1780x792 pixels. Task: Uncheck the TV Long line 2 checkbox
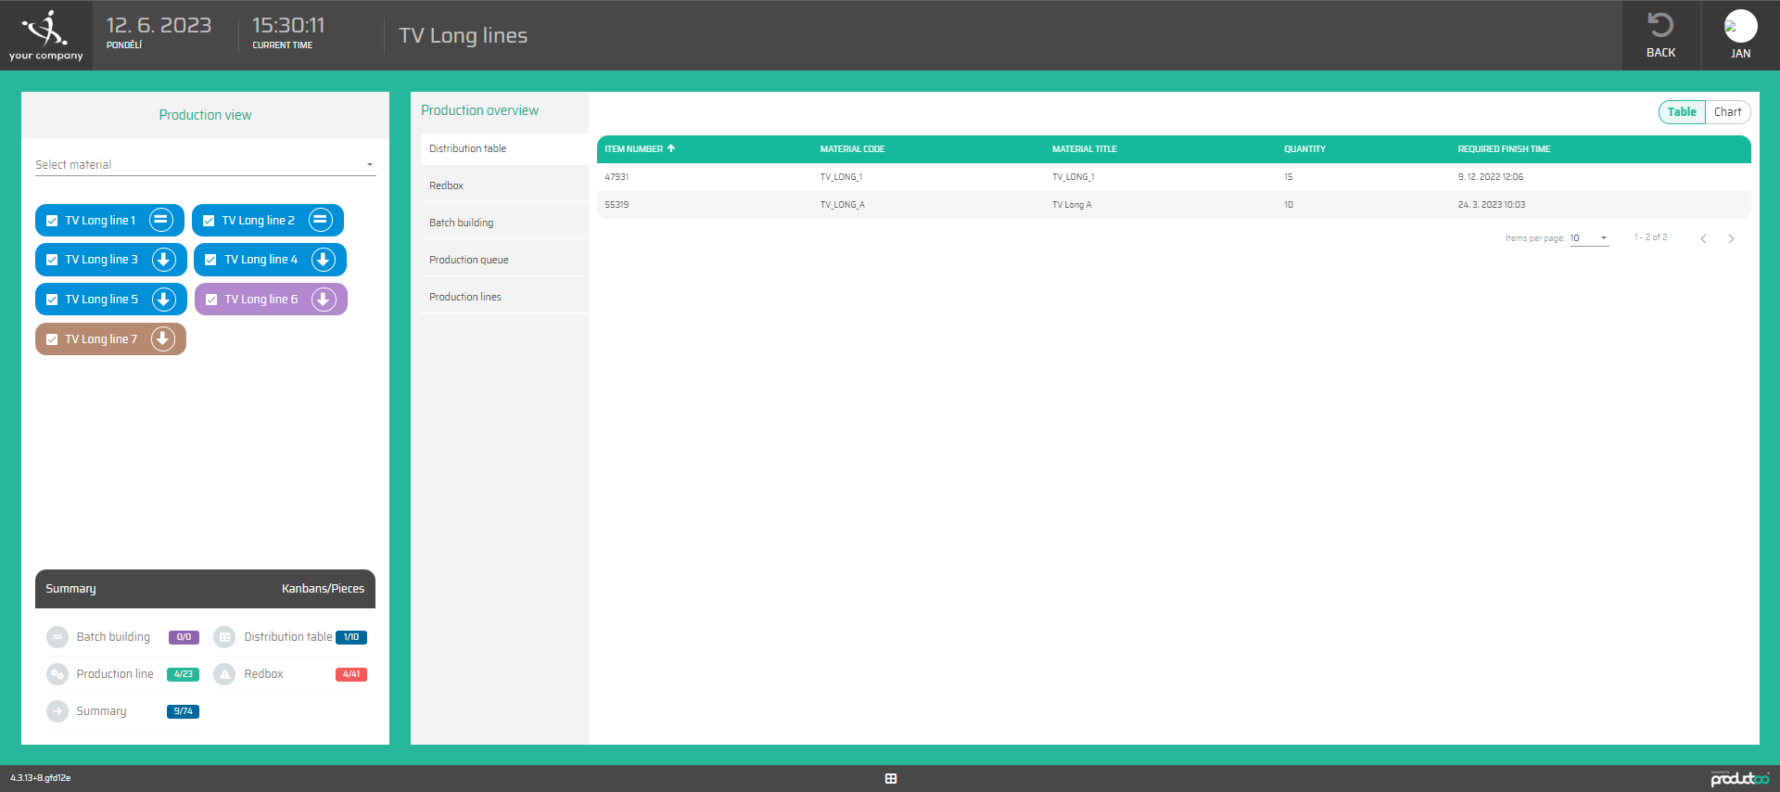click(x=209, y=221)
